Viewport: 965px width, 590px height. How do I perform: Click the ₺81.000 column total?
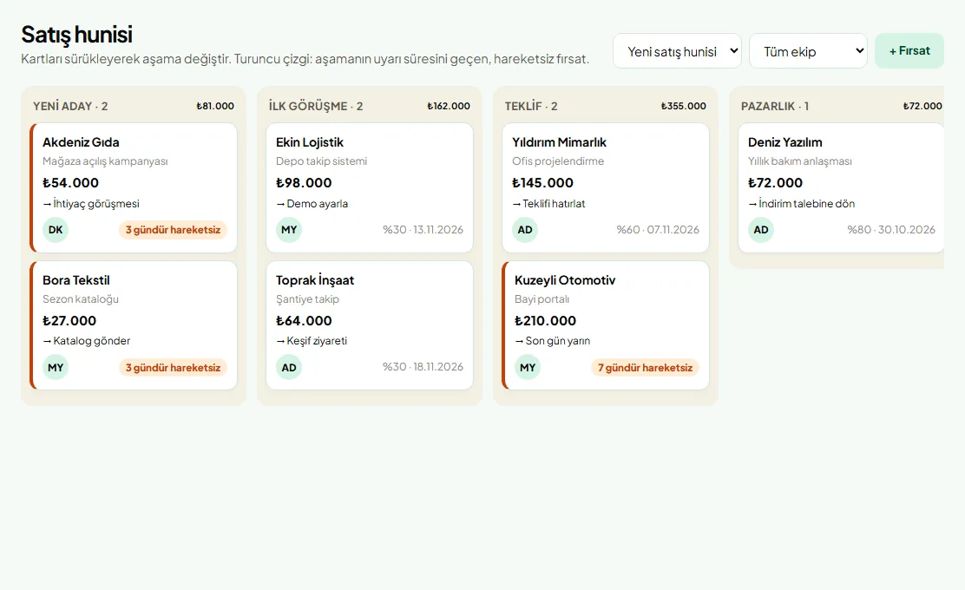[215, 107]
